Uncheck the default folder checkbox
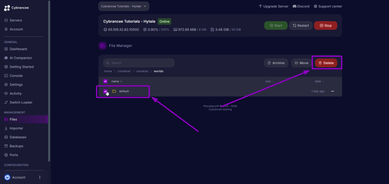 [105, 91]
